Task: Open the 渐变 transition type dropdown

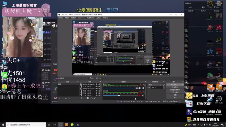Action: [155, 85]
